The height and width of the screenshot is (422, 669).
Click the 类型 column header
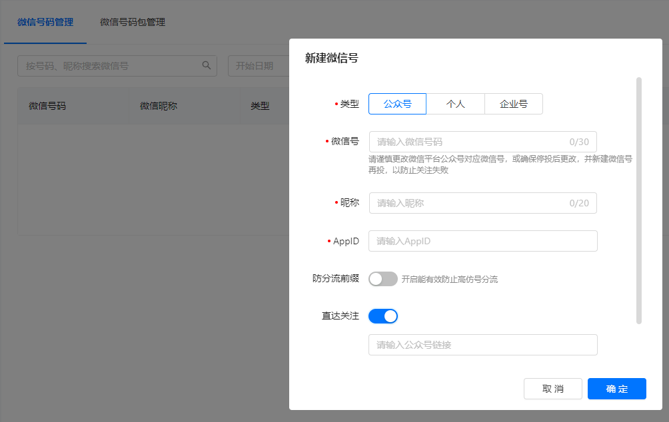[261, 106]
